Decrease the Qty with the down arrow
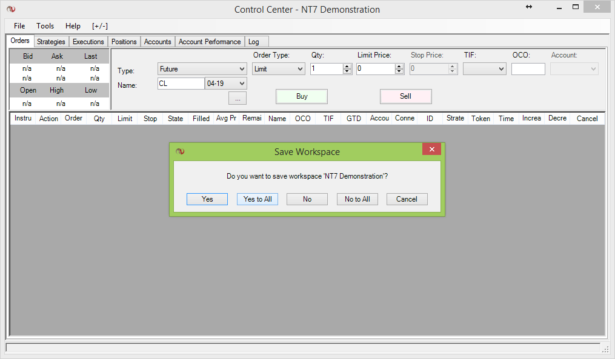The width and height of the screenshot is (615, 359). 347,71
